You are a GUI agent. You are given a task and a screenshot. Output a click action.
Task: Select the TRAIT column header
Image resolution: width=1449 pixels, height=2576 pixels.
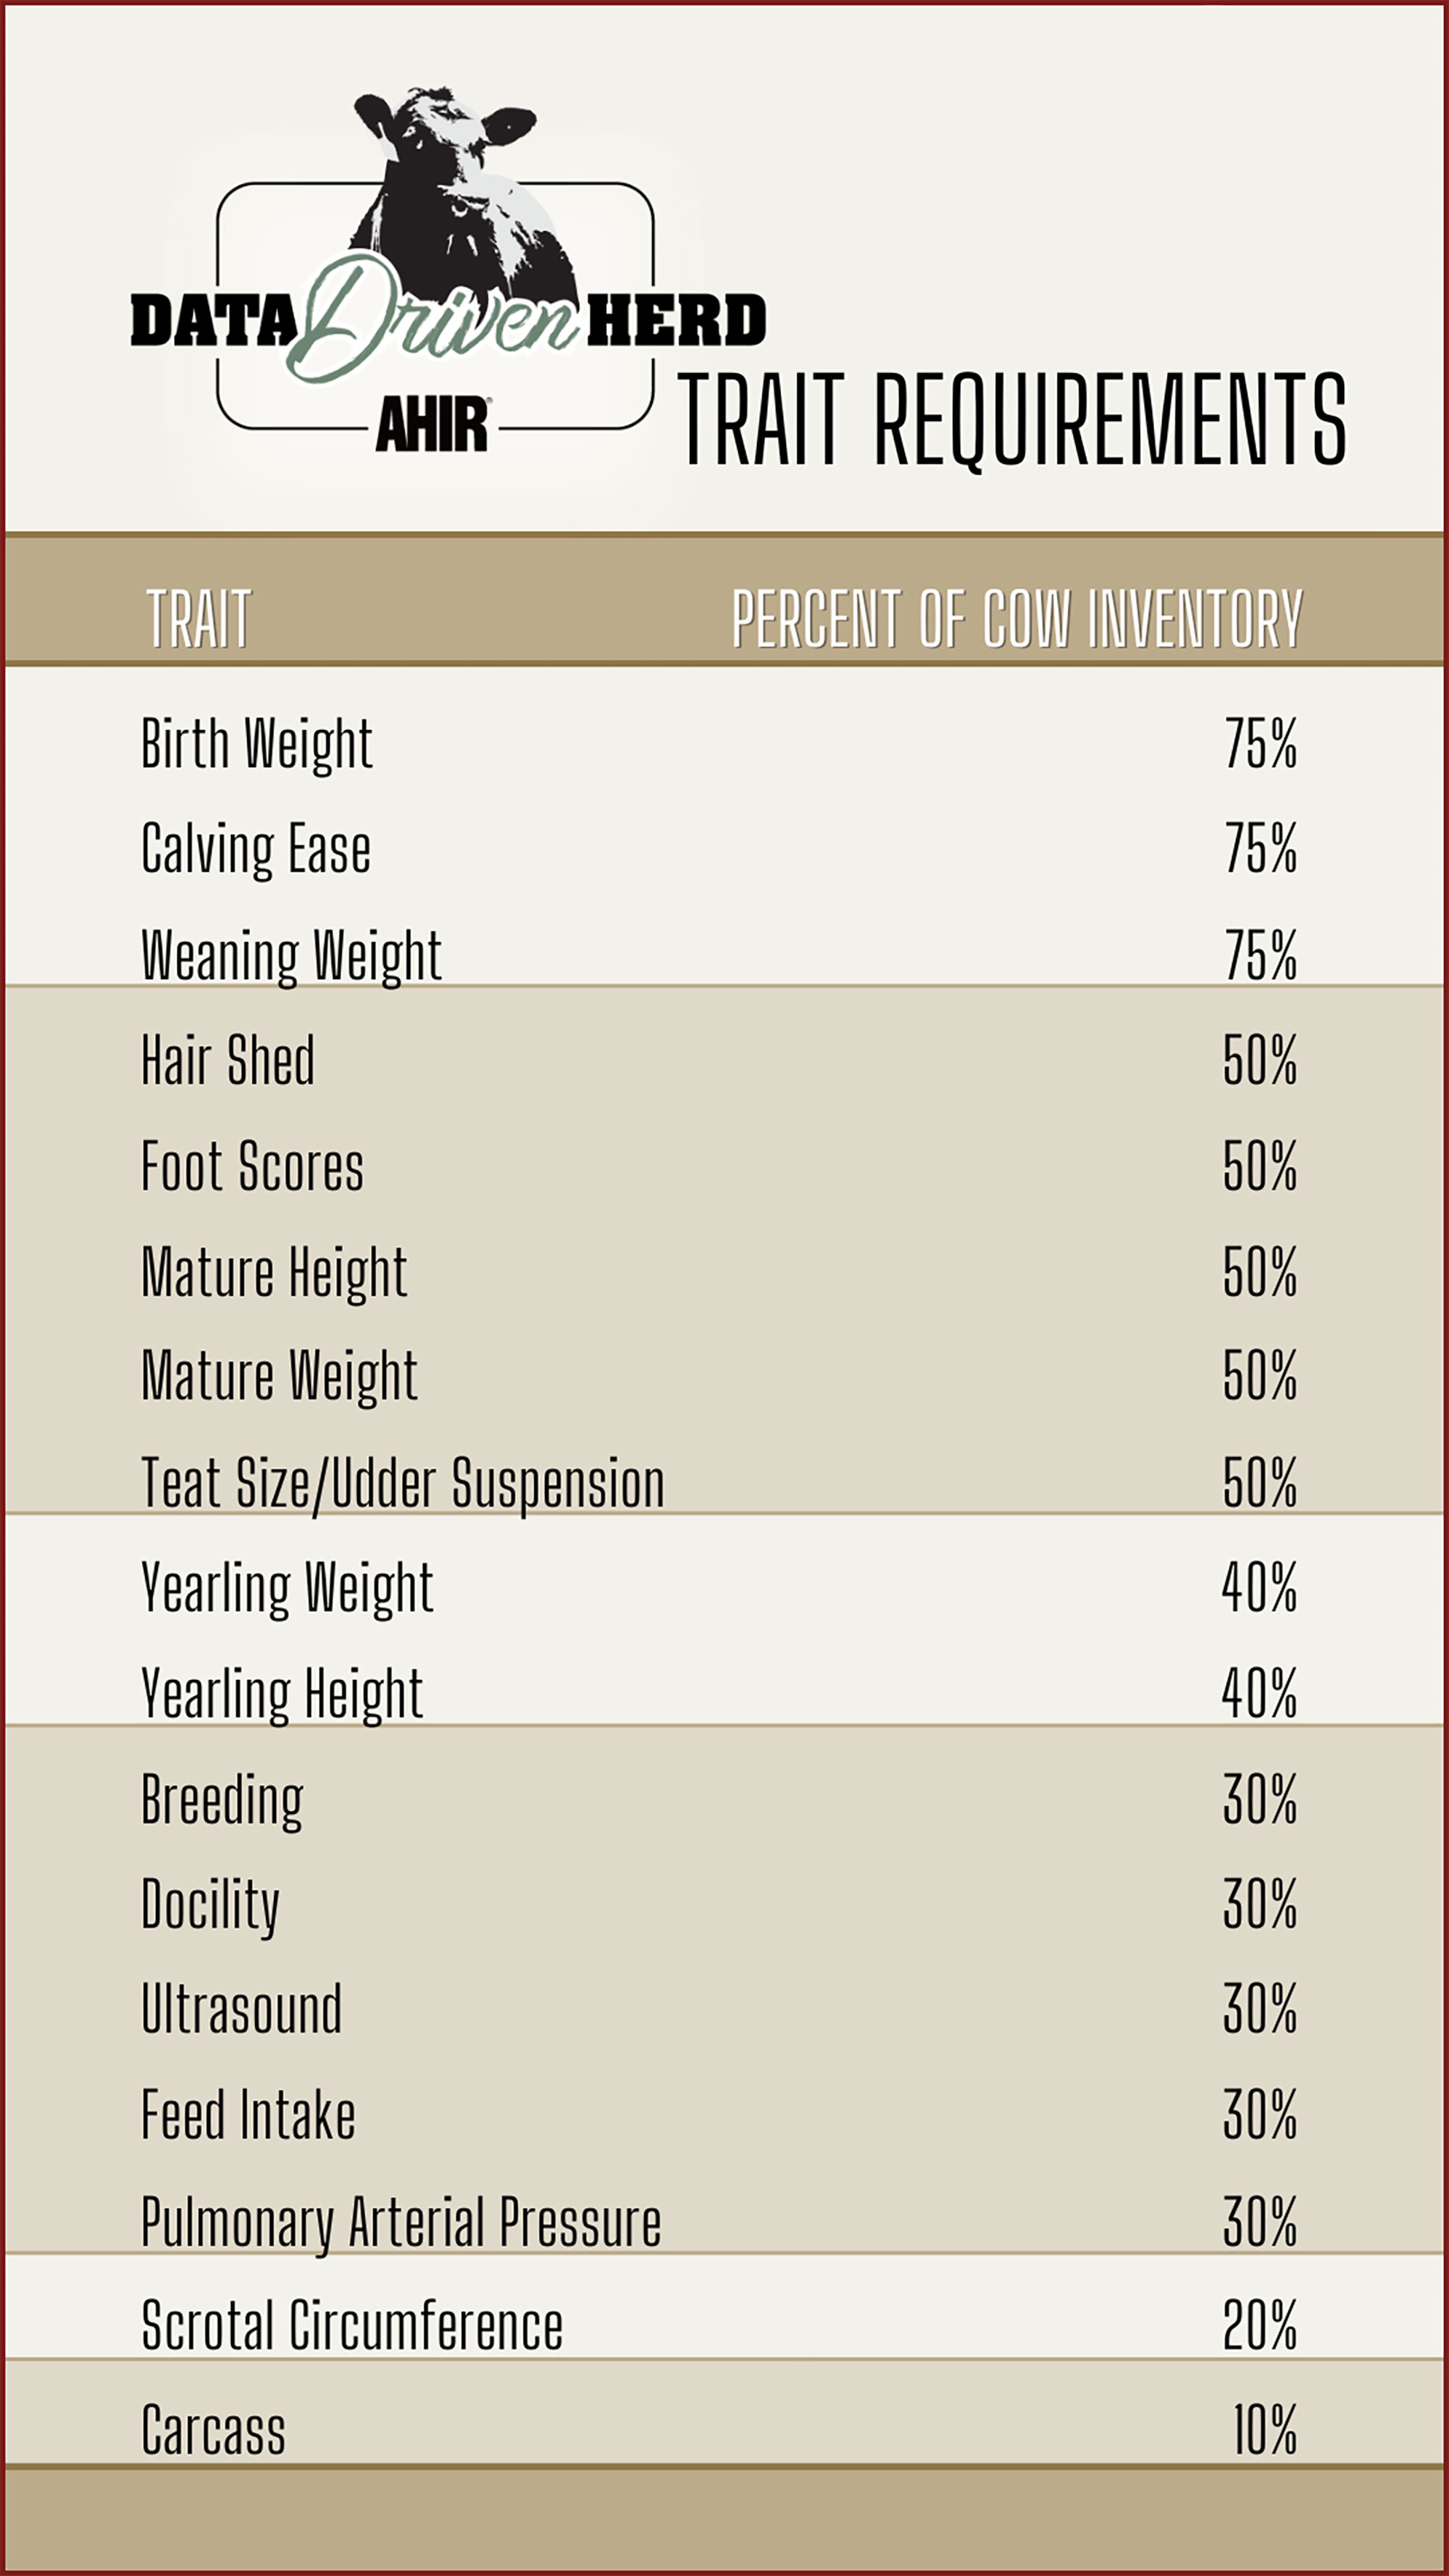coord(198,619)
